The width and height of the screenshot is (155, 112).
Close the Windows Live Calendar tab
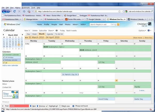tap(125, 19)
